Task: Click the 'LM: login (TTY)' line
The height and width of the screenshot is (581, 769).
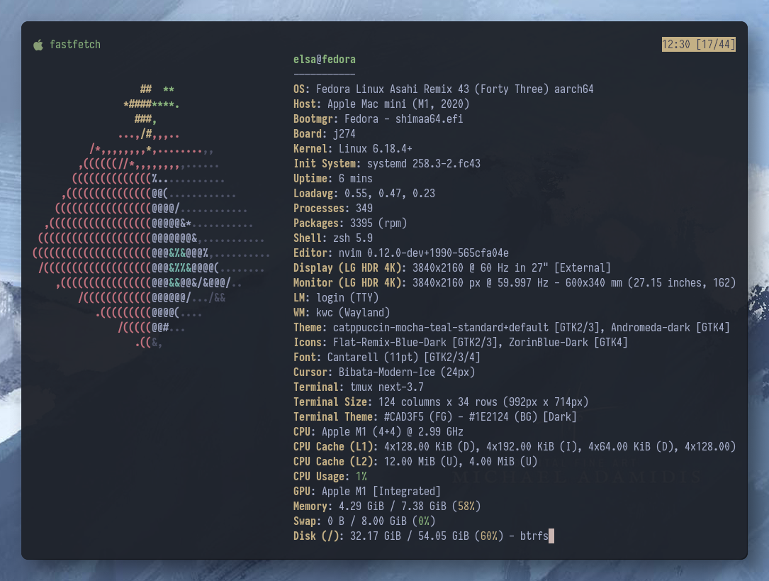Action: tap(336, 298)
